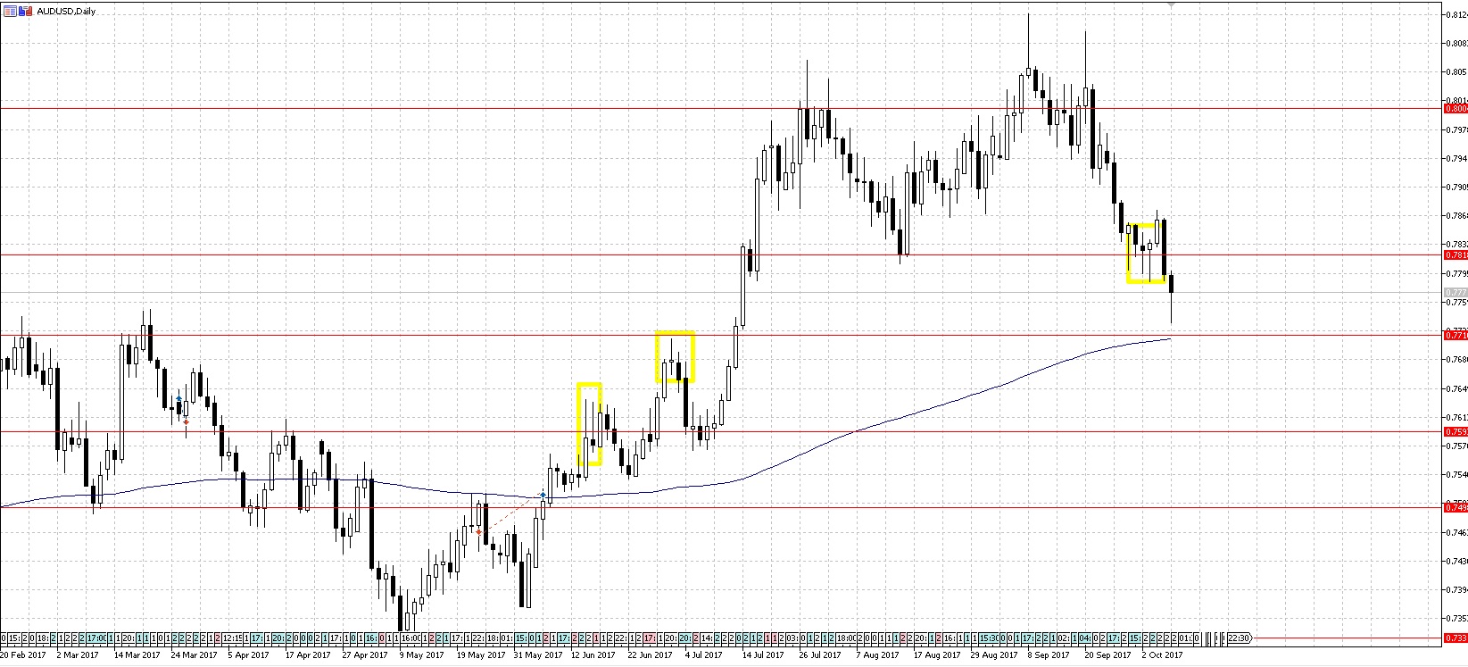Click the 2 Oct 2017 date label
The height and width of the screenshot is (667, 1468).
click(x=1161, y=655)
